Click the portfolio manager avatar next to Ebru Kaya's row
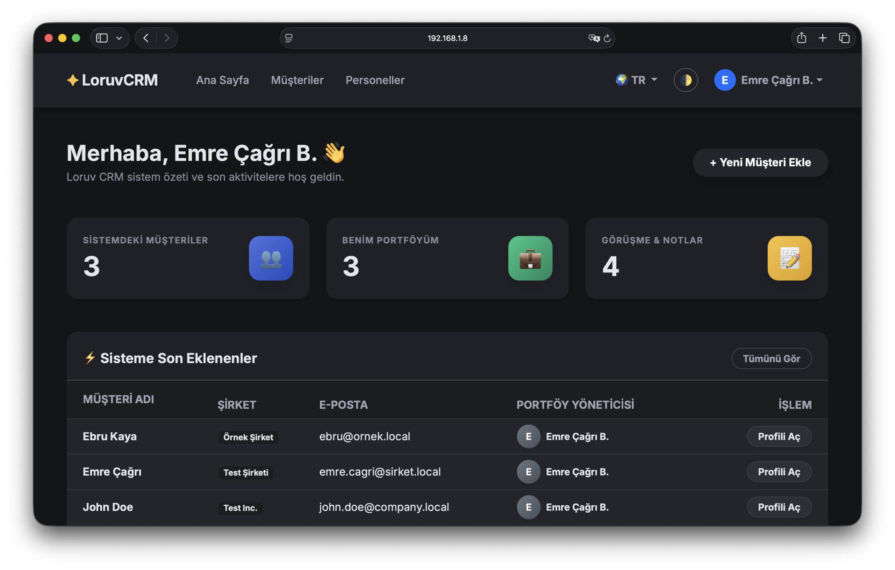The image size is (895, 570). [x=528, y=436]
